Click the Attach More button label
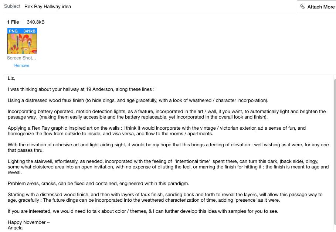 click(x=321, y=7)
